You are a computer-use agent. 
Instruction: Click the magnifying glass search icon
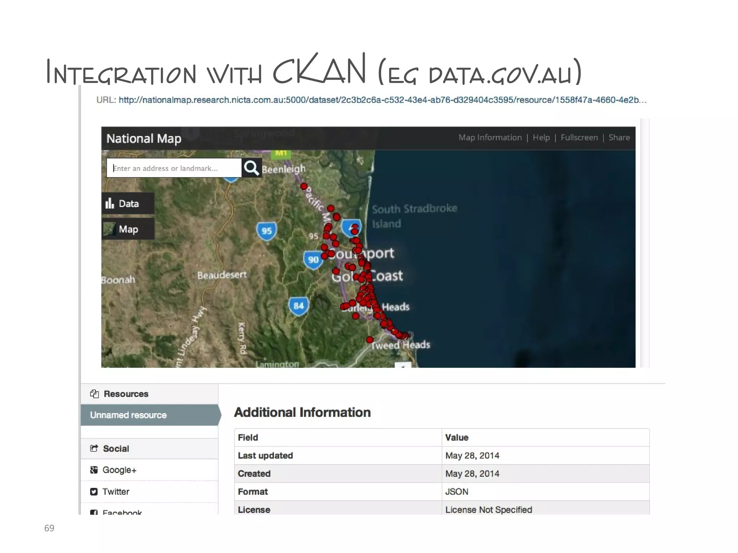251,168
